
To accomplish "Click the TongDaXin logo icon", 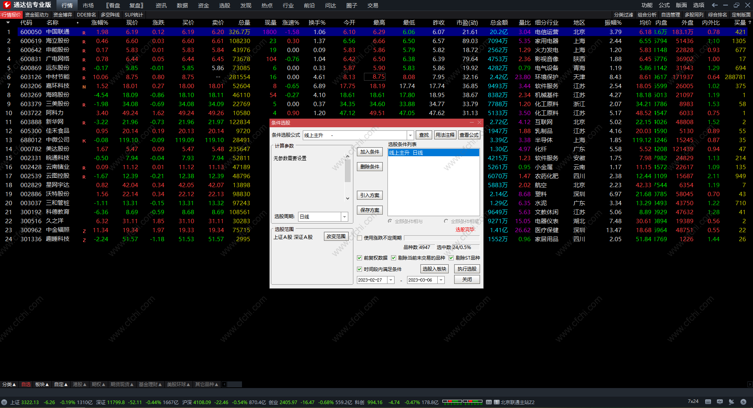I will [7, 5].
